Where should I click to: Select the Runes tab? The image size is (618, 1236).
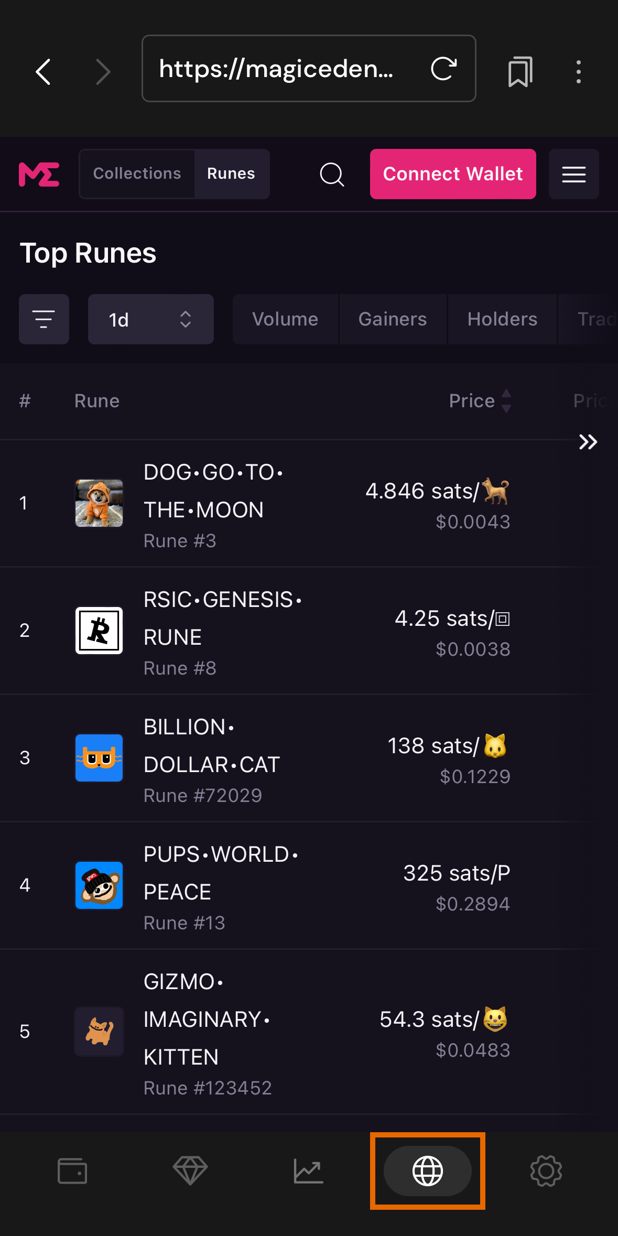click(231, 174)
